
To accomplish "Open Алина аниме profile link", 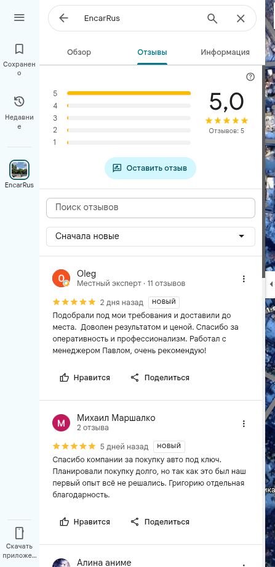I will pos(104,562).
